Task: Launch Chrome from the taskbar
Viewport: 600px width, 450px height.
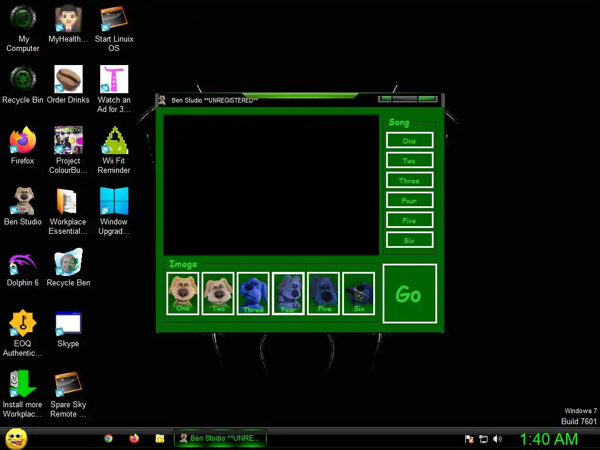Action: (108, 438)
